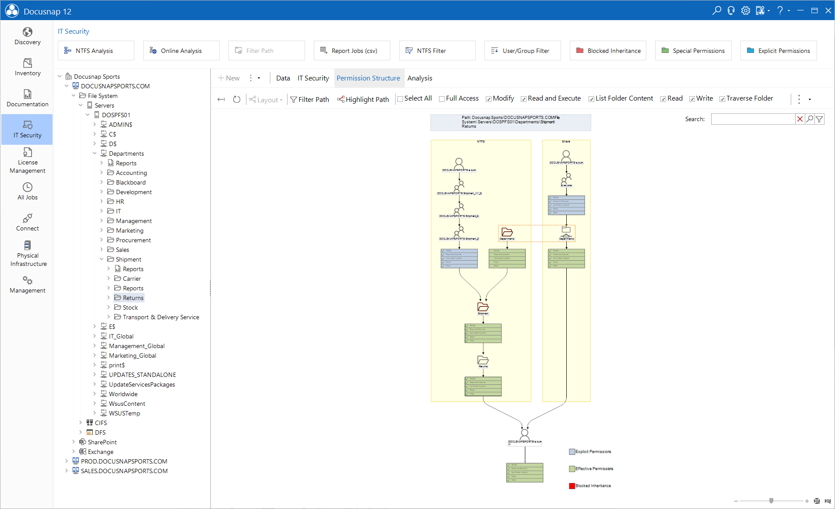Click the zoom plus icon by slider
This screenshot has width=835, height=509.
coord(807,501)
